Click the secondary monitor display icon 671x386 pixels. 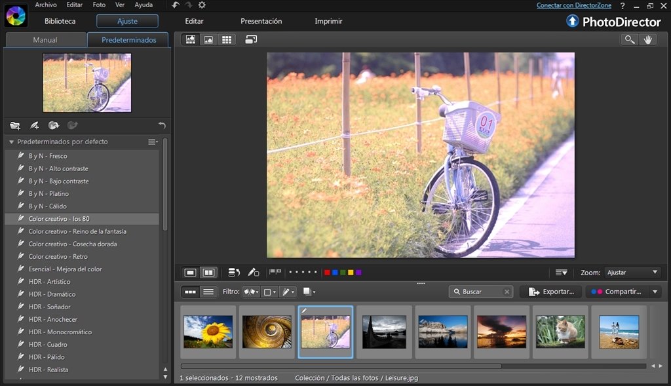(x=251, y=39)
